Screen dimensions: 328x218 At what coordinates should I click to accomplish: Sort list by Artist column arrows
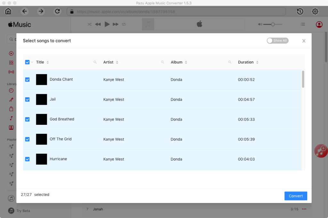coord(117,62)
